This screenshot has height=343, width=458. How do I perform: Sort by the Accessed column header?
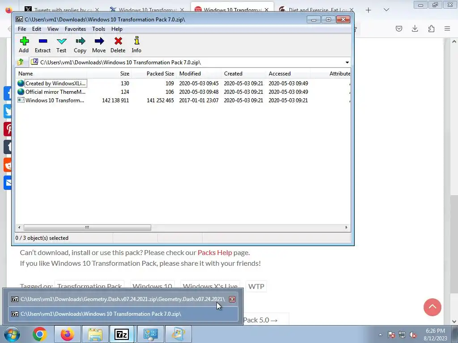click(x=288, y=74)
